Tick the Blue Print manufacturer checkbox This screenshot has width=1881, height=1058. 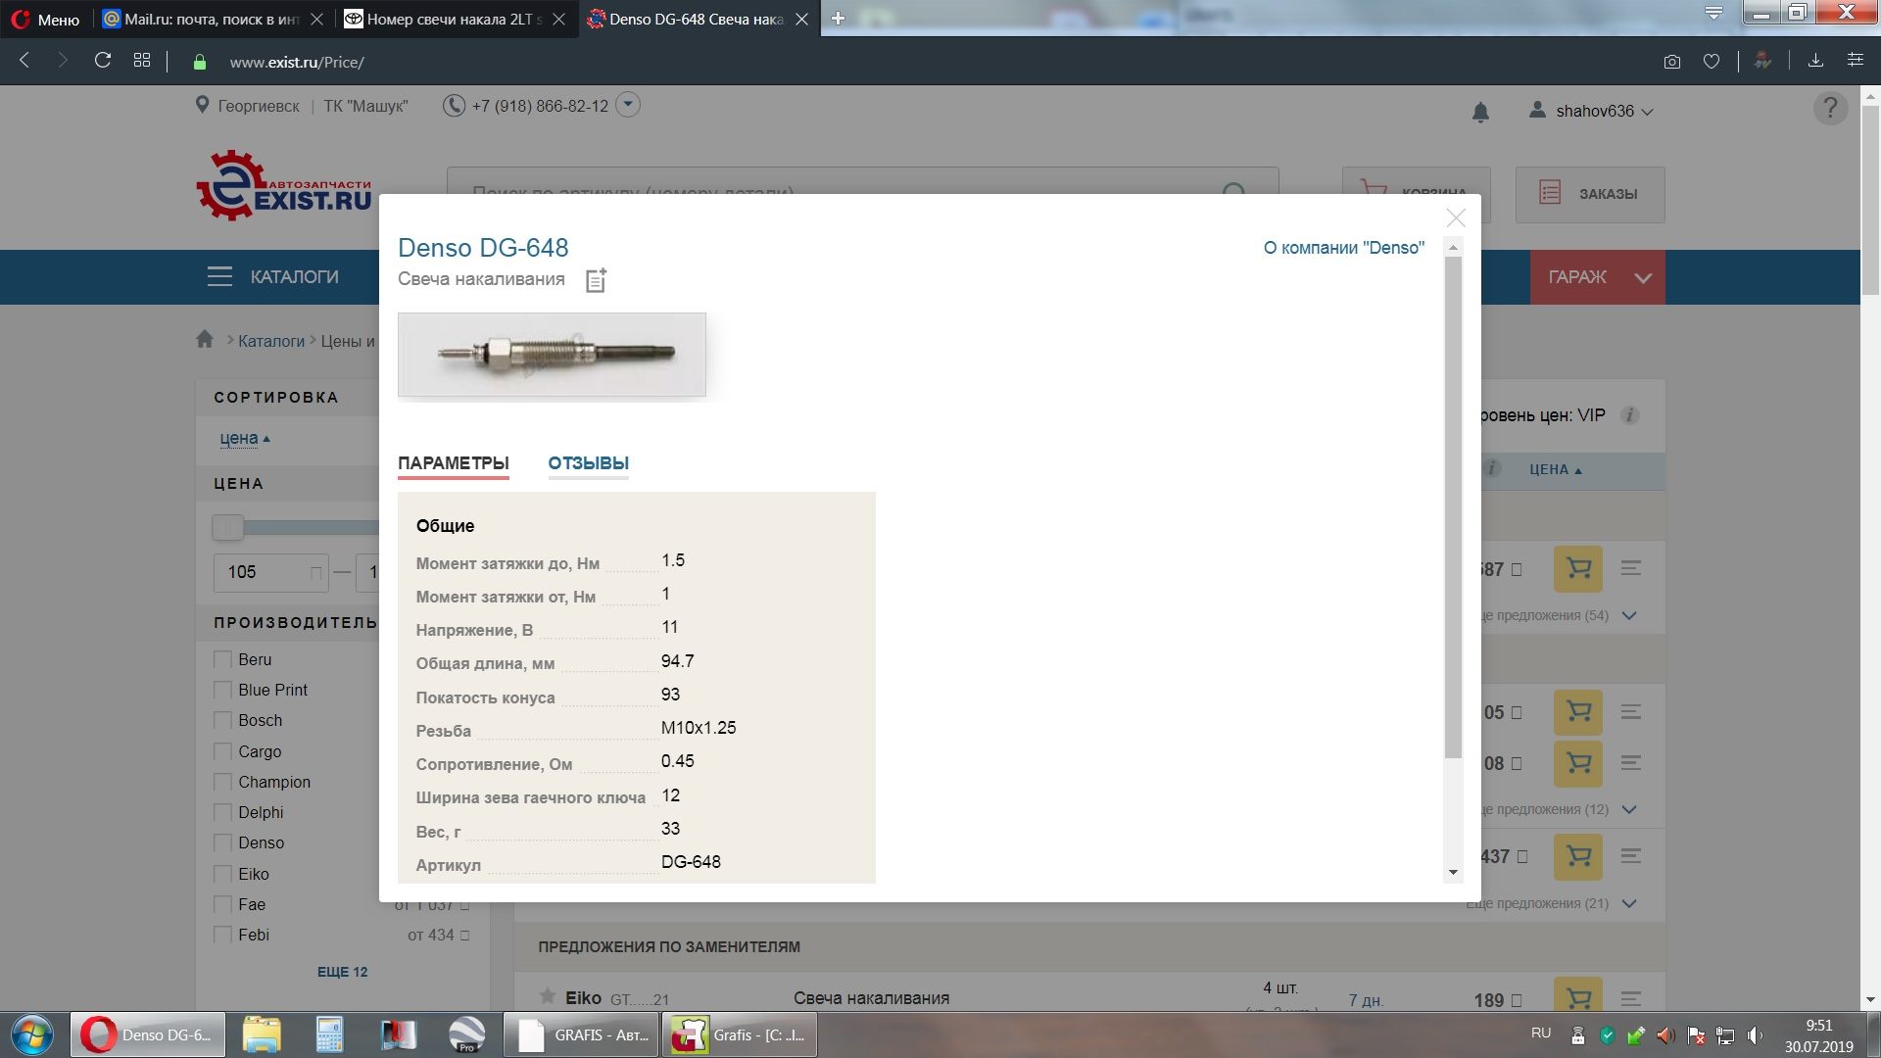(x=223, y=690)
